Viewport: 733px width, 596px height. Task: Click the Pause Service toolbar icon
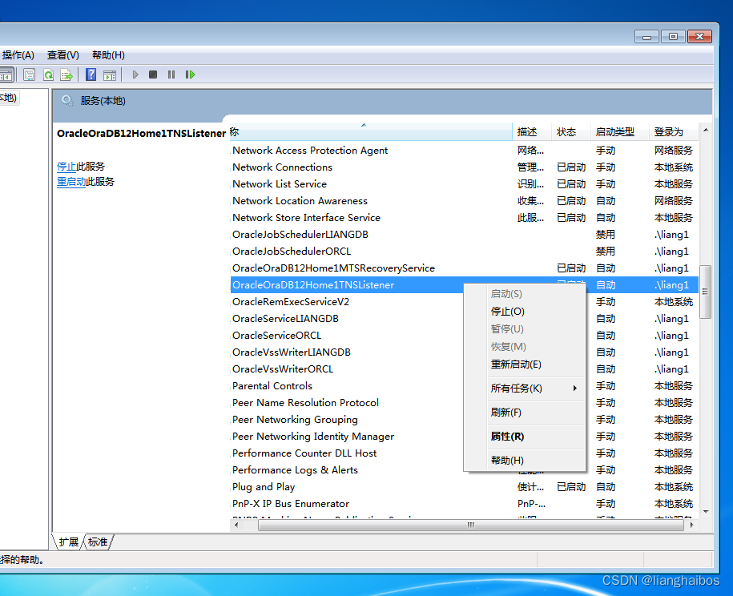pos(171,74)
